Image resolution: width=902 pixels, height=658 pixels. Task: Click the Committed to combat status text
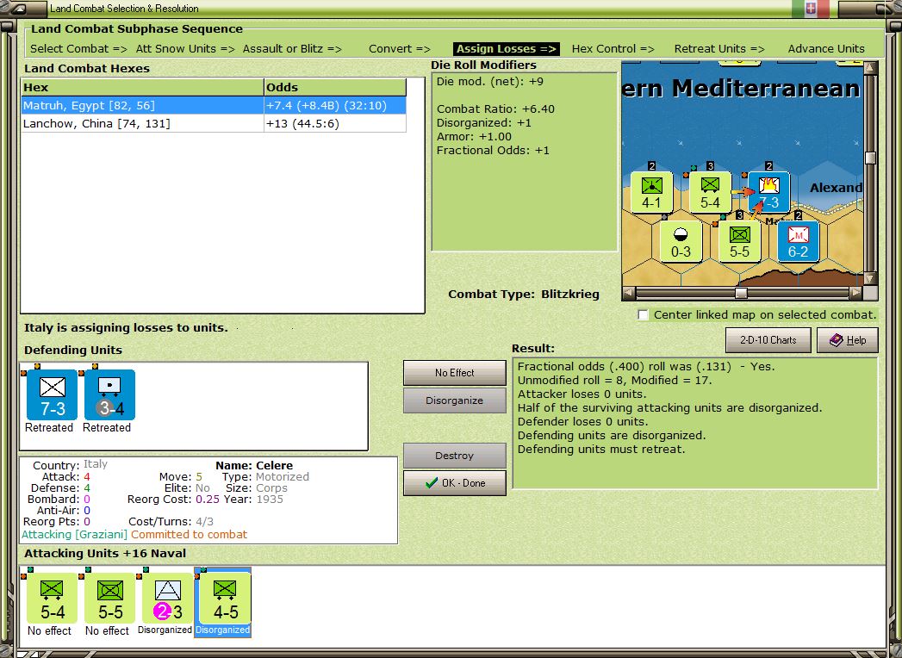[189, 534]
